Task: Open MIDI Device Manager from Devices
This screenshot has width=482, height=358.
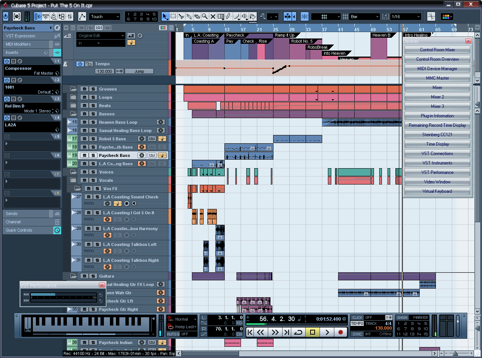Action: [437, 69]
